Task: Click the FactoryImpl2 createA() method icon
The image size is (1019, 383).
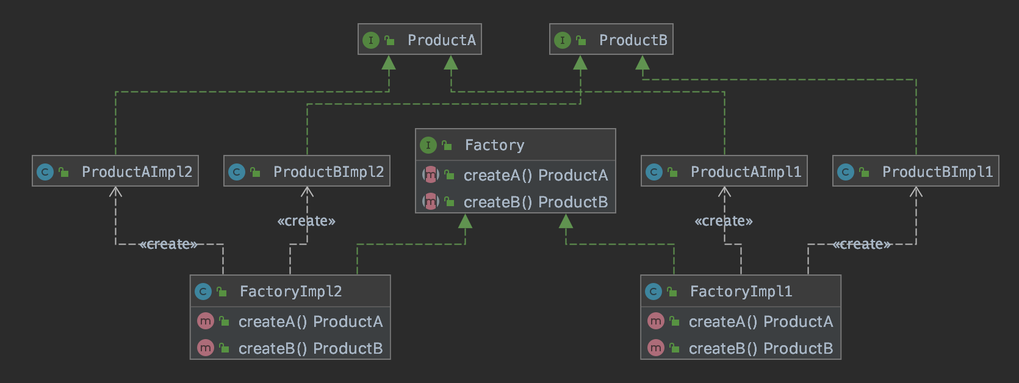Action: 206,321
